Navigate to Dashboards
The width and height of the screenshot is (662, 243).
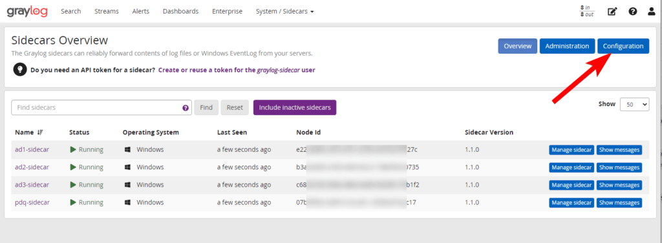click(x=181, y=12)
